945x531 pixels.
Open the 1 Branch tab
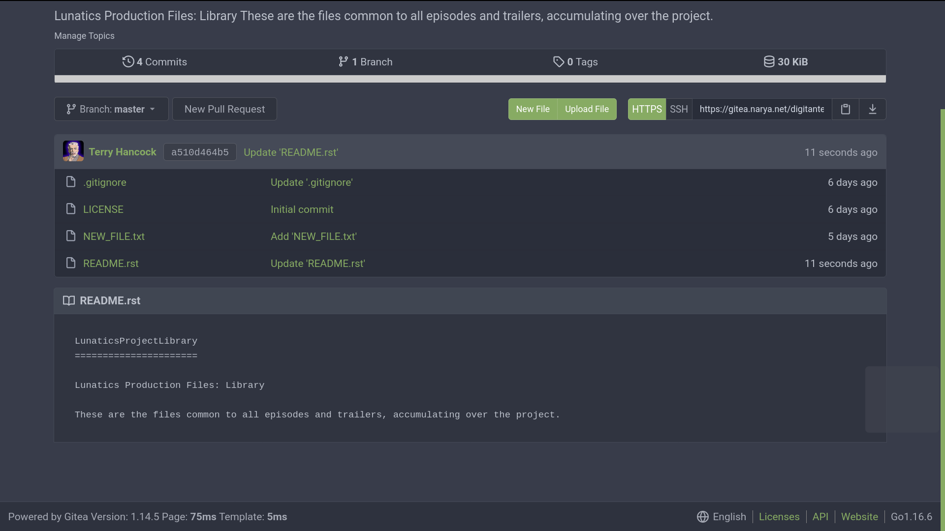365,62
